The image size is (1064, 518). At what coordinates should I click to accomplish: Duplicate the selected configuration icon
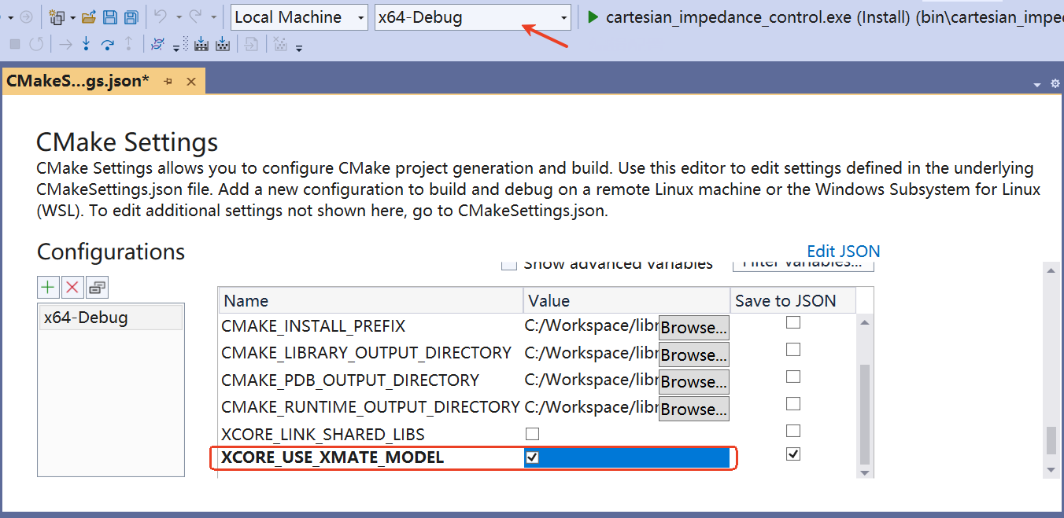pyautogui.click(x=96, y=287)
